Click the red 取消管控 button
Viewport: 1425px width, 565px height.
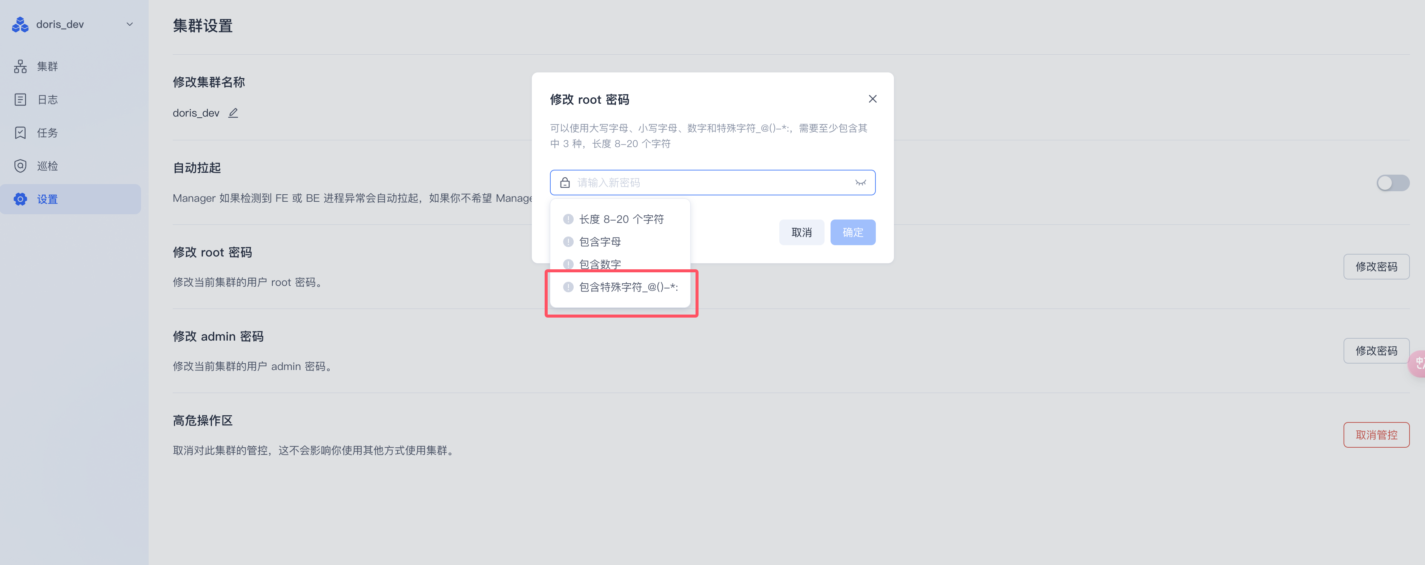click(x=1376, y=435)
